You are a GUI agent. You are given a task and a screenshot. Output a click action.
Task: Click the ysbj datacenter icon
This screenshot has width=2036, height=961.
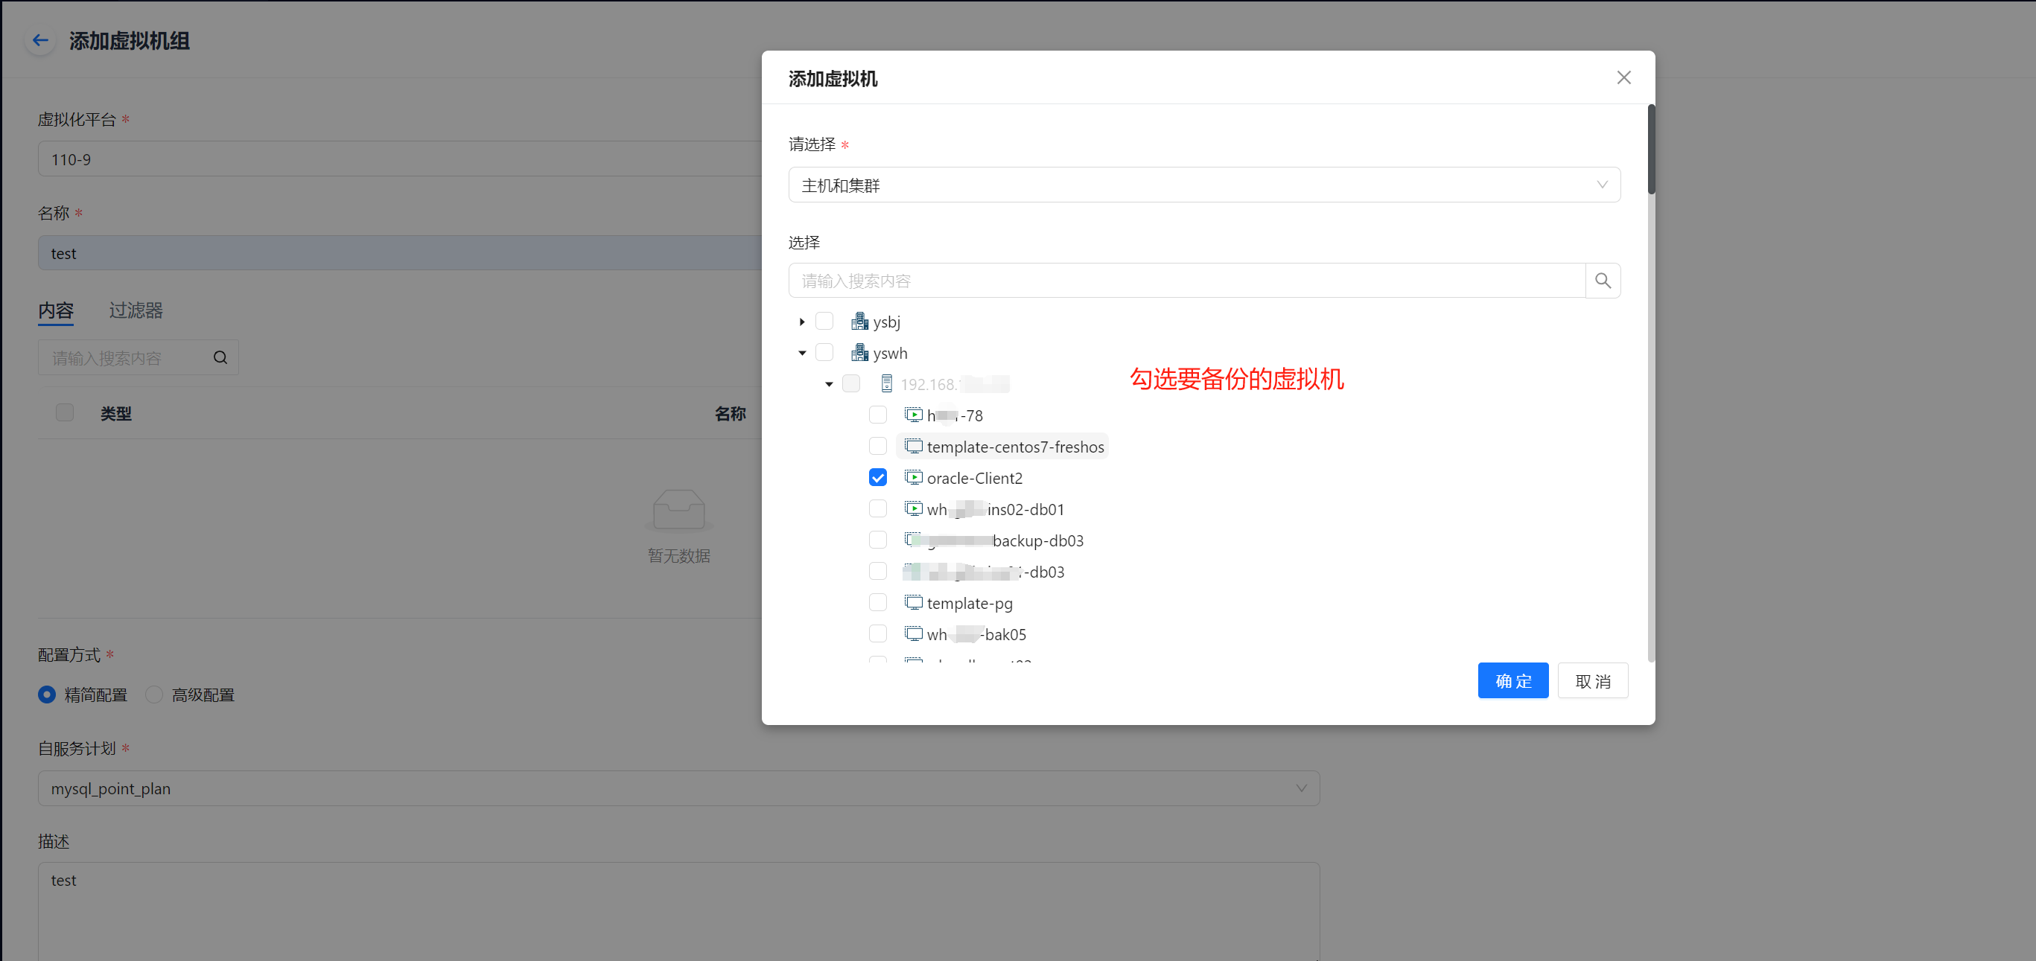coord(859,322)
